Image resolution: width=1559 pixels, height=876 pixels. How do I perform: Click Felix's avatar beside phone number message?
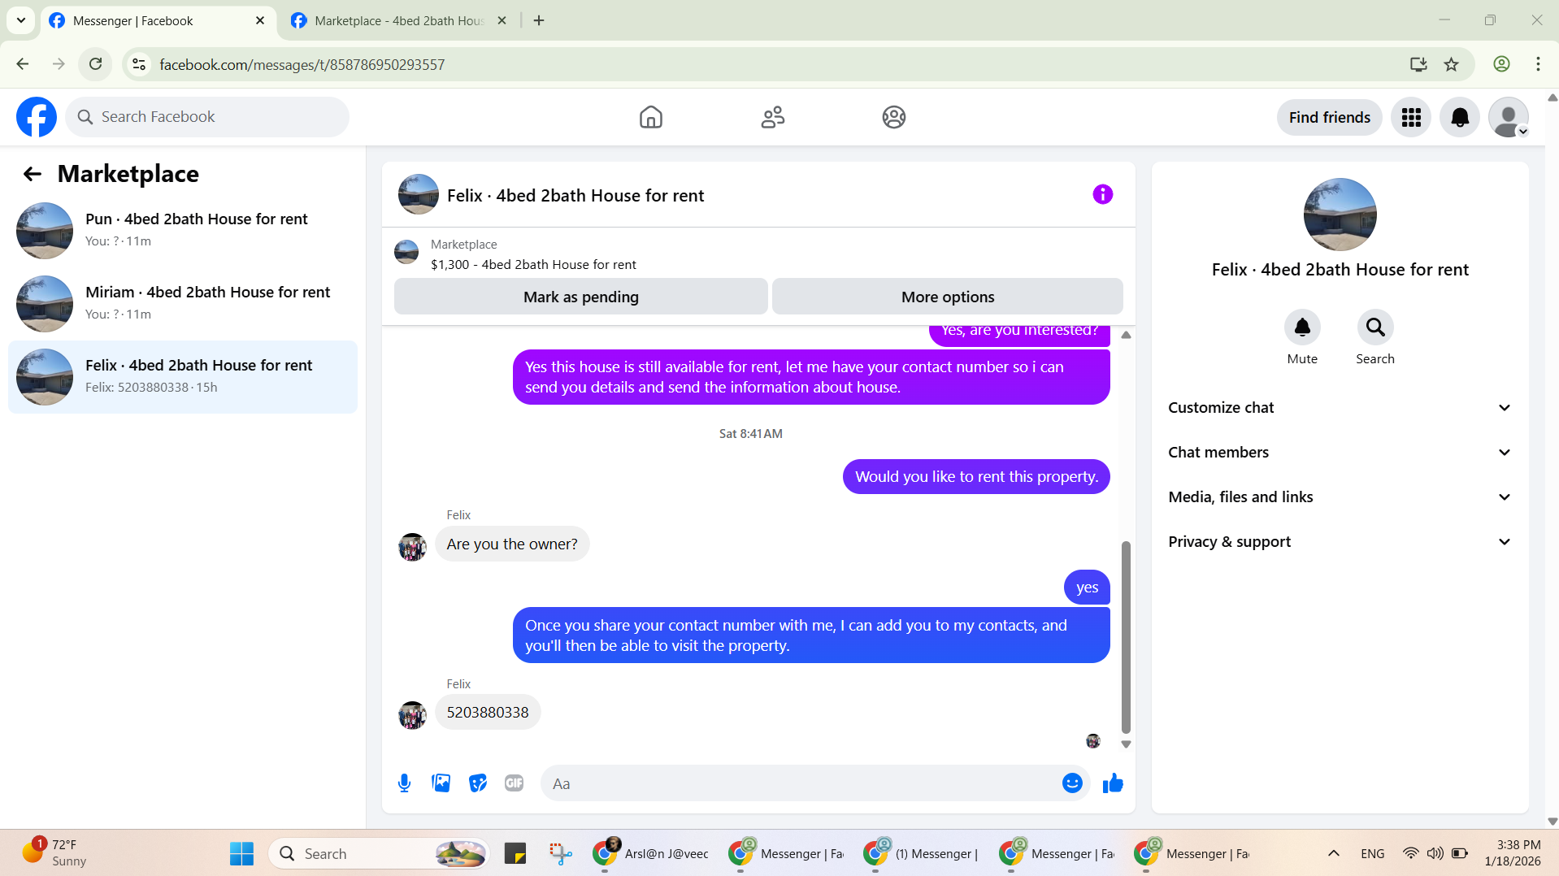pos(412,715)
